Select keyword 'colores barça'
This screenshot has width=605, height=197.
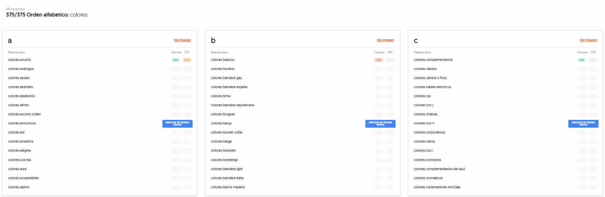(x=221, y=123)
